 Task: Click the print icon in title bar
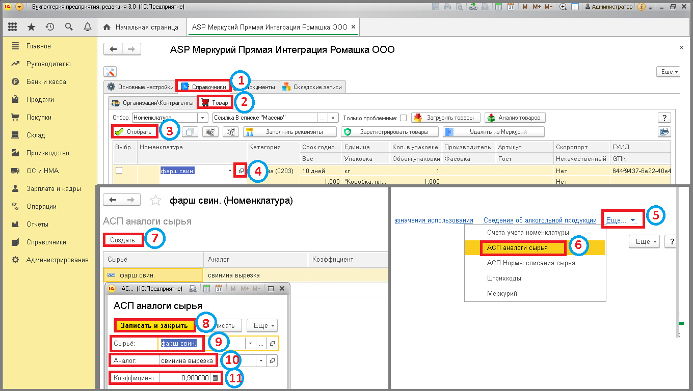coord(447,7)
